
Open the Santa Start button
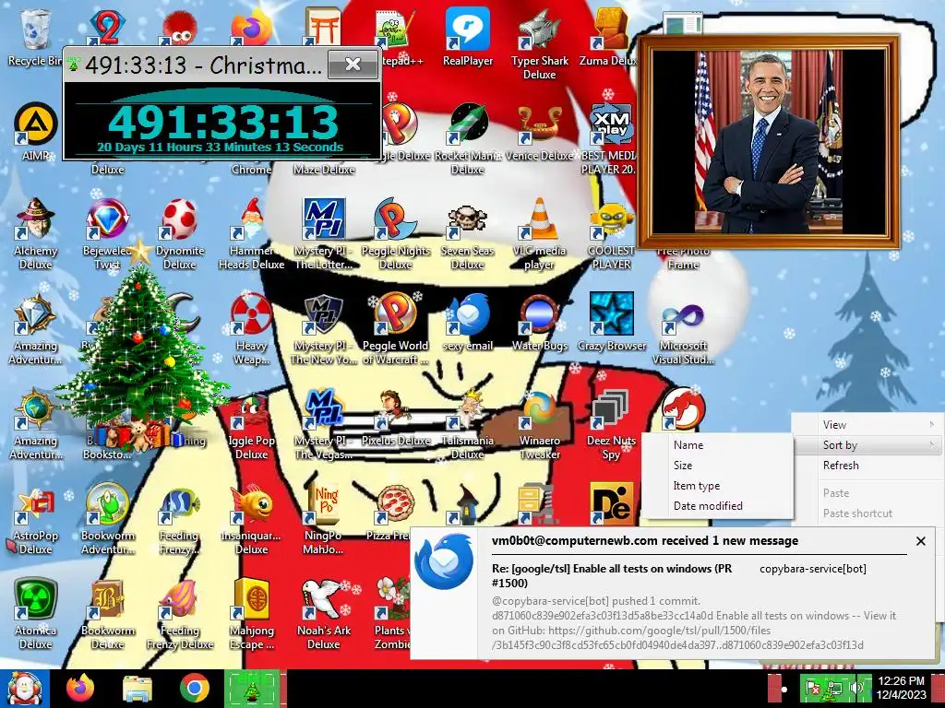point(25,689)
